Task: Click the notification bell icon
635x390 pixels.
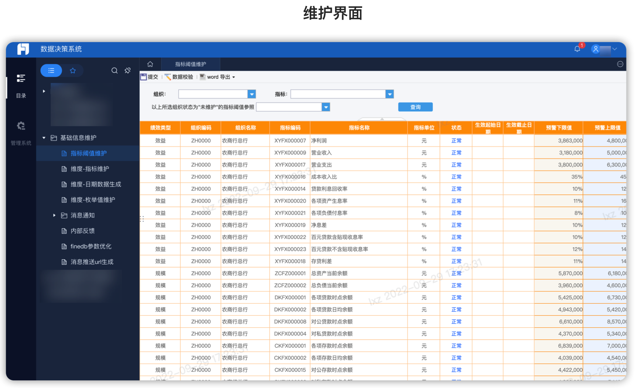Action: [577, 49]
